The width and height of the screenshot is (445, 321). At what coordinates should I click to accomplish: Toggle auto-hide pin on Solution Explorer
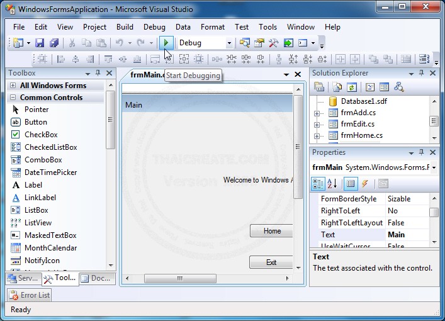click(422, 73)
